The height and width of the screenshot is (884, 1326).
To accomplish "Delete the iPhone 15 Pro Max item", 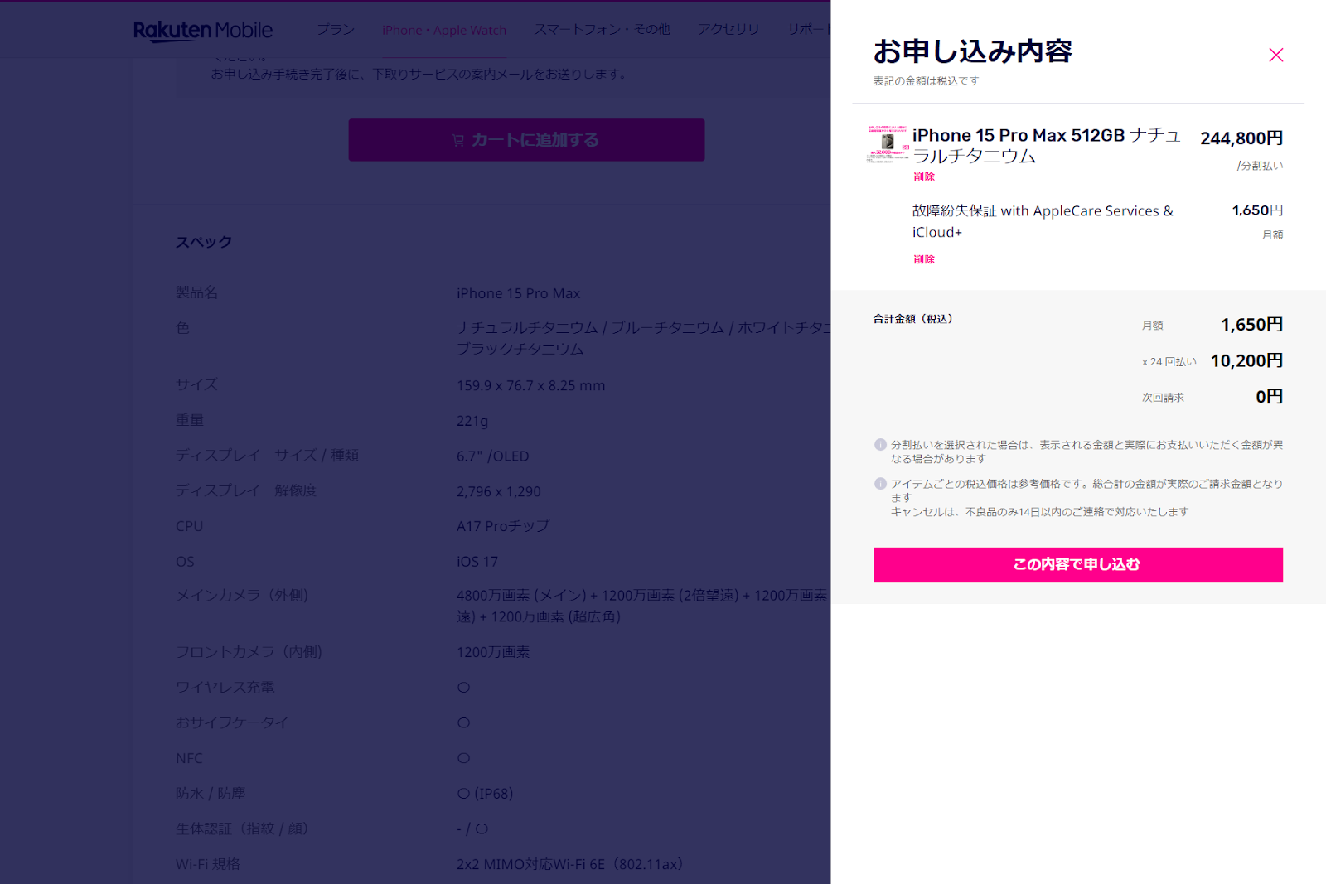I will (924, 176).
